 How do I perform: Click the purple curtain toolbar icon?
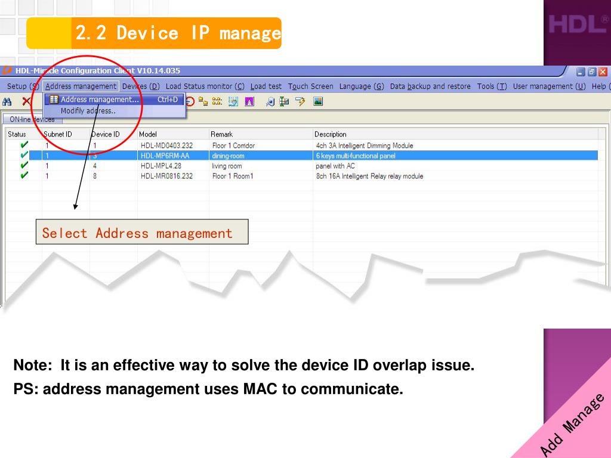[249, 101]
